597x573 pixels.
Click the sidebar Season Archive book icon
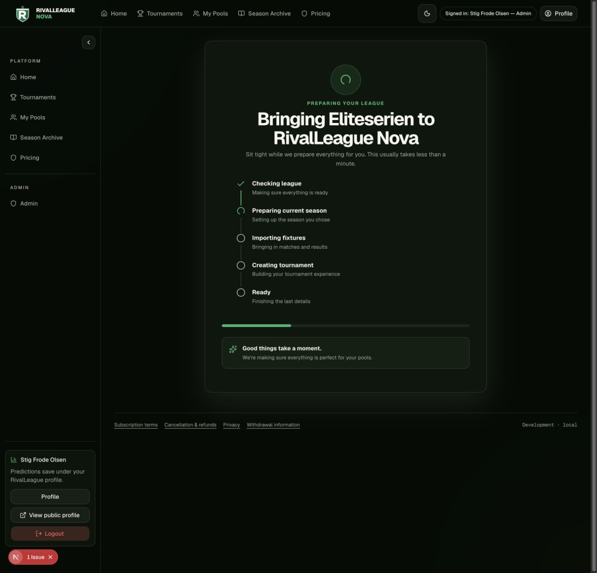(x=14, y=137)
